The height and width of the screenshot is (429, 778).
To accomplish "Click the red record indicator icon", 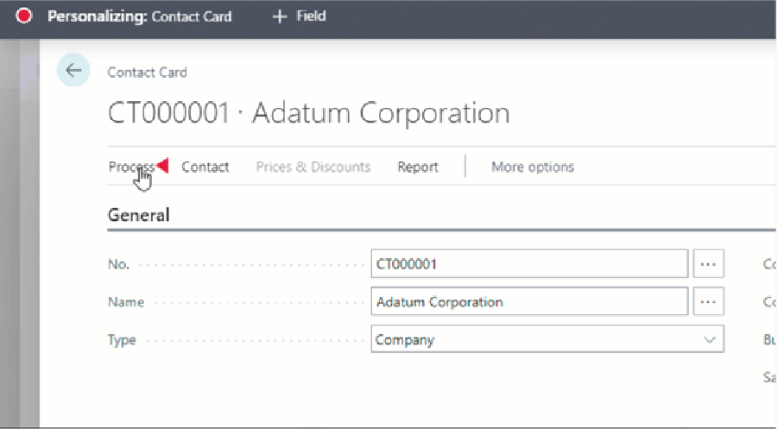I will (x=23, y=16).
